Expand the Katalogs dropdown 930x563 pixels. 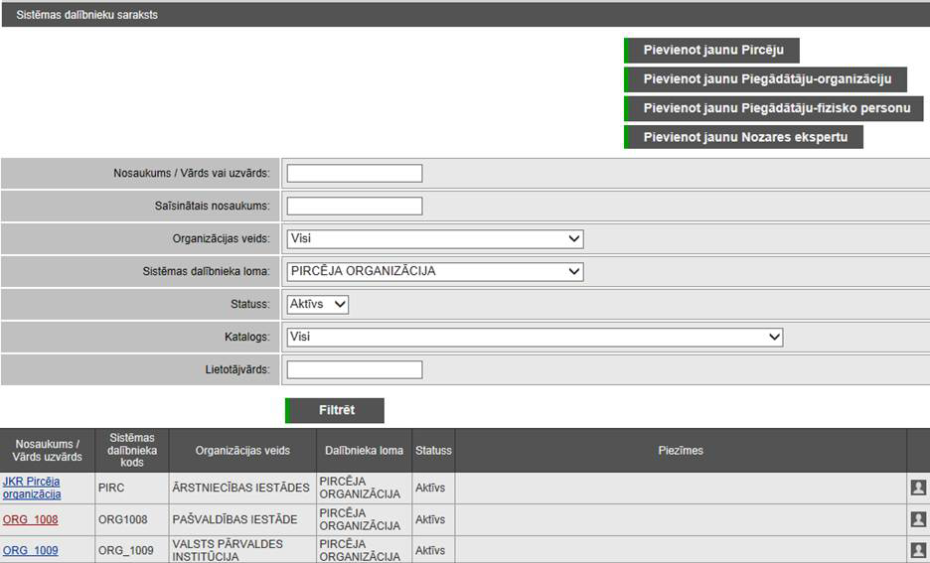click(x=535, y=338)
